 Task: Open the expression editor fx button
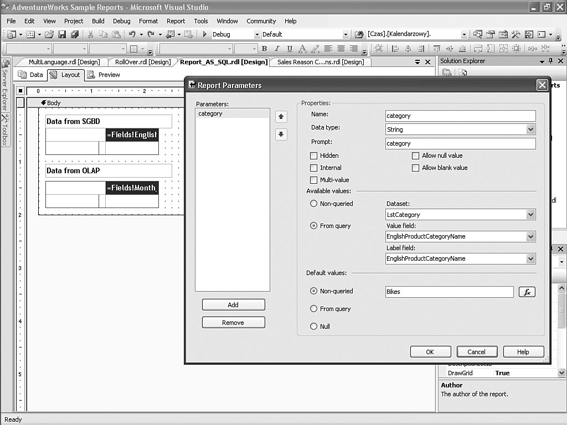pos(527,292)
